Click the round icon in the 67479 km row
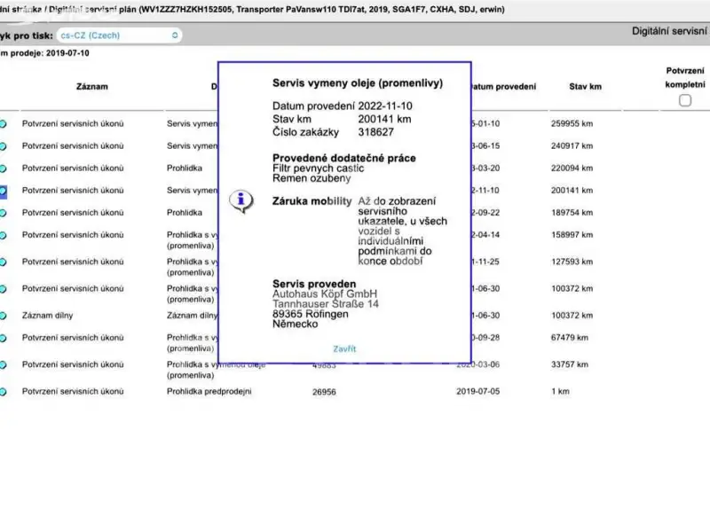Screen dimensions: 710x532 coord(3,338)
